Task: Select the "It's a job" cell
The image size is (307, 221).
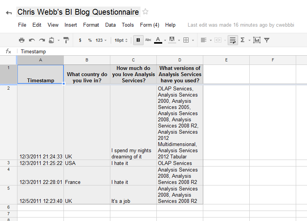Action: 133,195
